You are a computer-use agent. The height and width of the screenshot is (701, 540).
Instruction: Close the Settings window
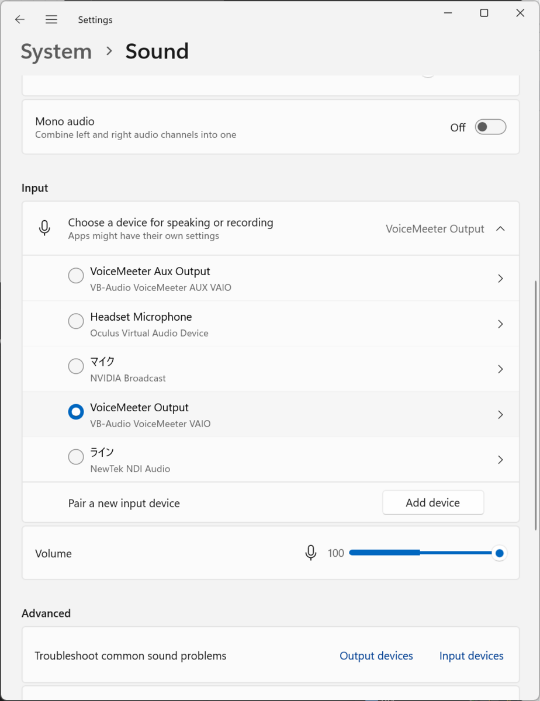click(520, 13)
